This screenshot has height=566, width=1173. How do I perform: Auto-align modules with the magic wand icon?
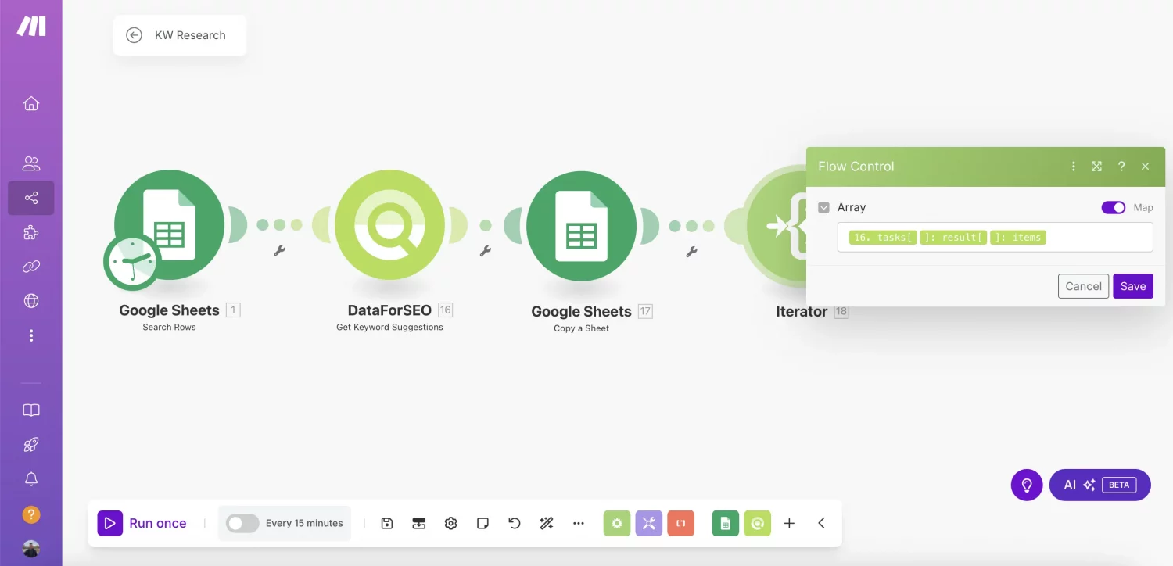(547, 523)
